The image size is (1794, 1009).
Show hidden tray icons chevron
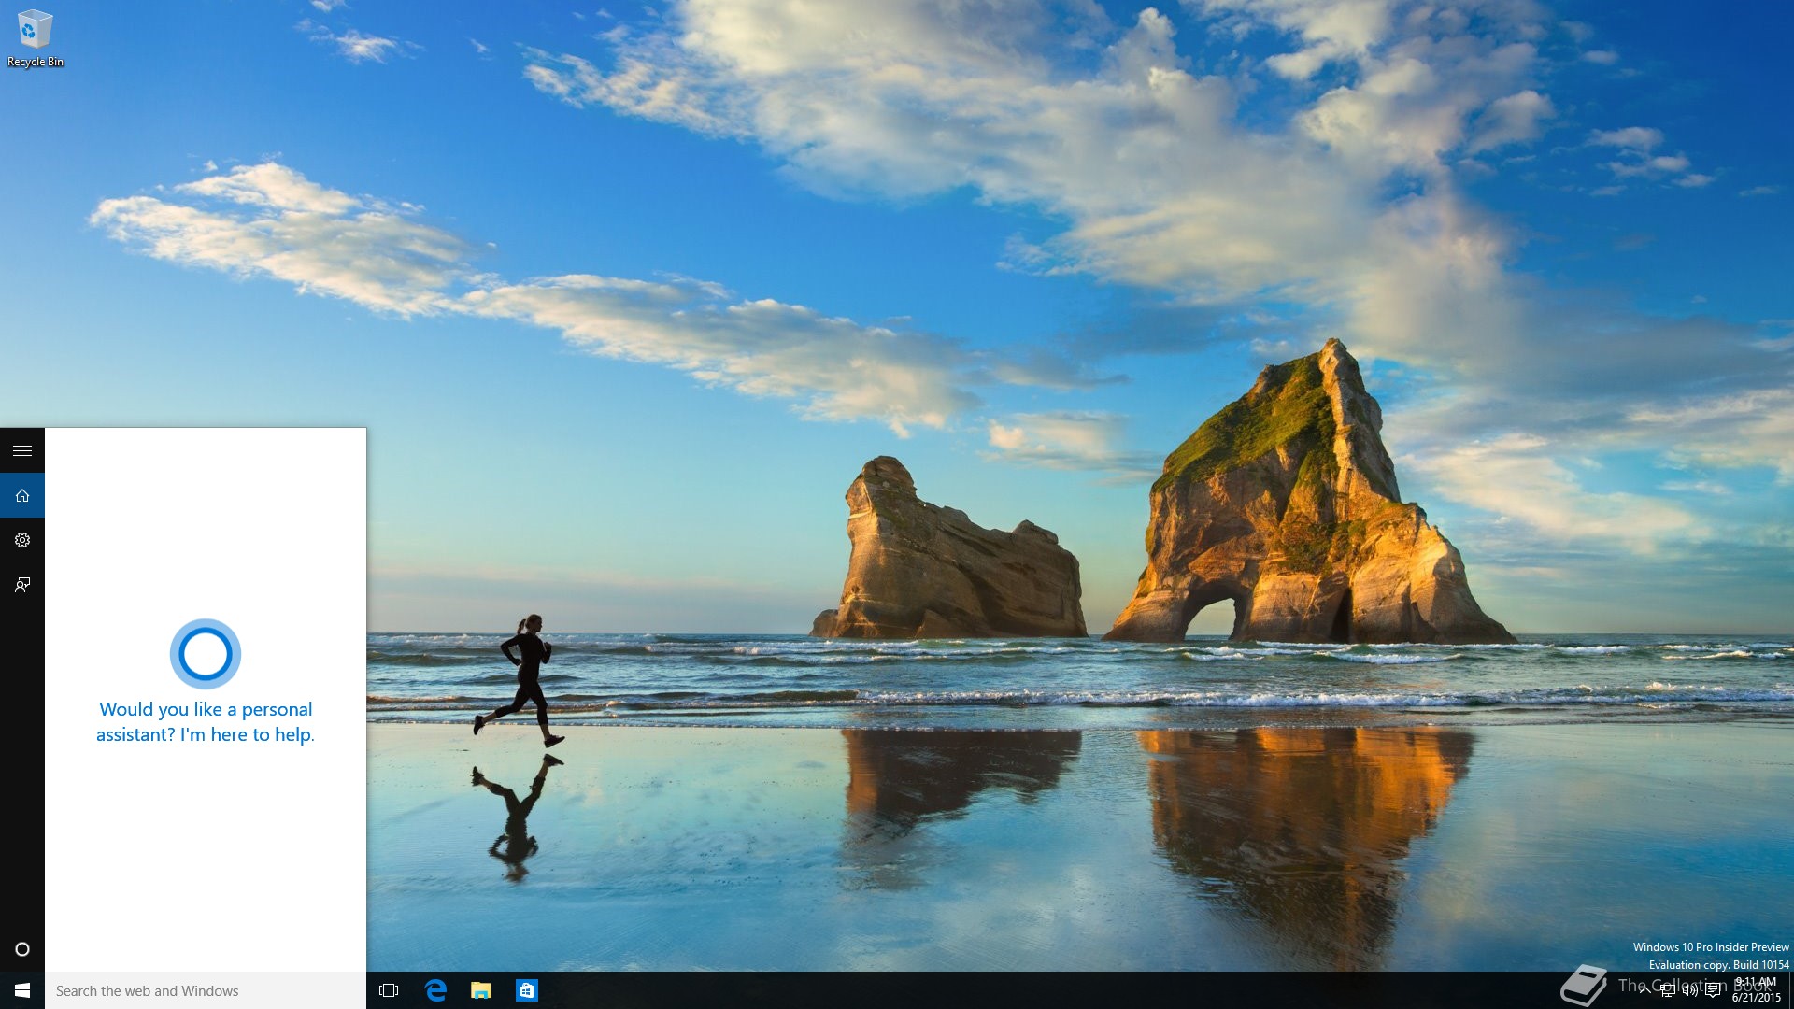[1644, 990]
